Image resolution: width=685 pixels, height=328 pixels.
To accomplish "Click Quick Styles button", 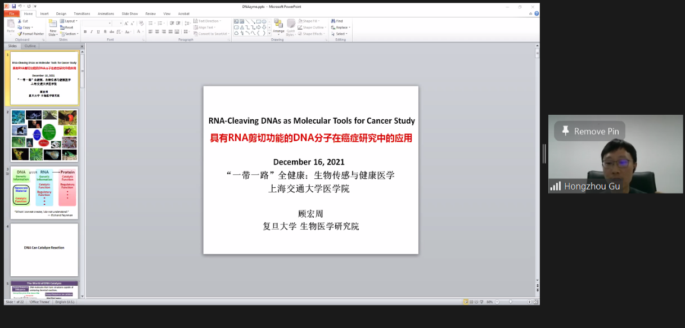I will [x=291, y=27].
